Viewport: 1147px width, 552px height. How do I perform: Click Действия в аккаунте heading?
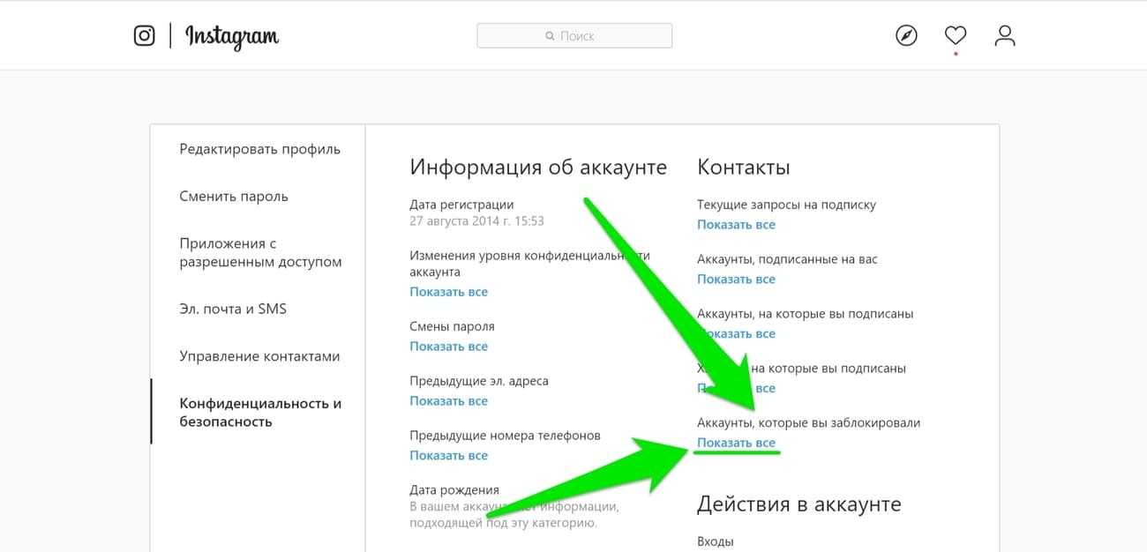(x=799, y=504)
